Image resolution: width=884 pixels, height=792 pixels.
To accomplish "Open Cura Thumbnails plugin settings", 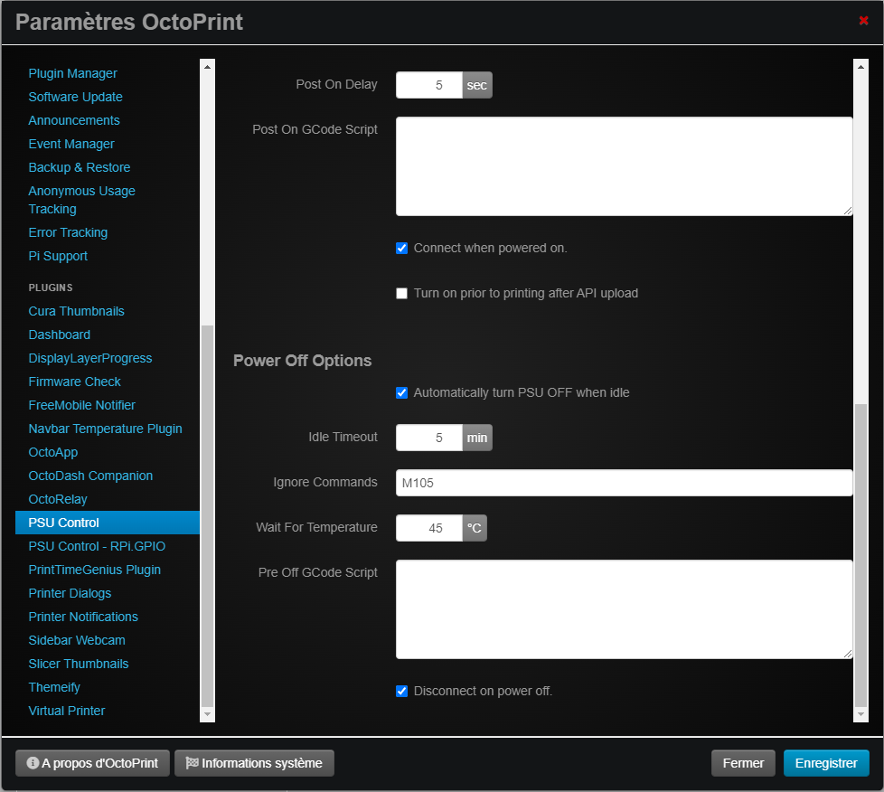I will 76,311.
